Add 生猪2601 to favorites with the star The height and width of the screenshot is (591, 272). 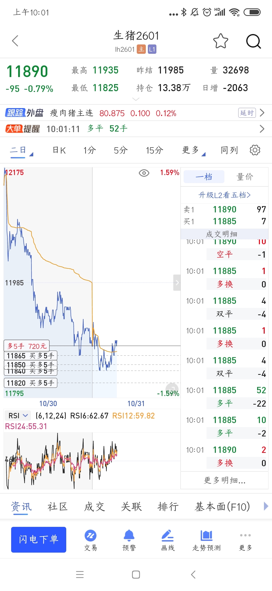point(221,41)
